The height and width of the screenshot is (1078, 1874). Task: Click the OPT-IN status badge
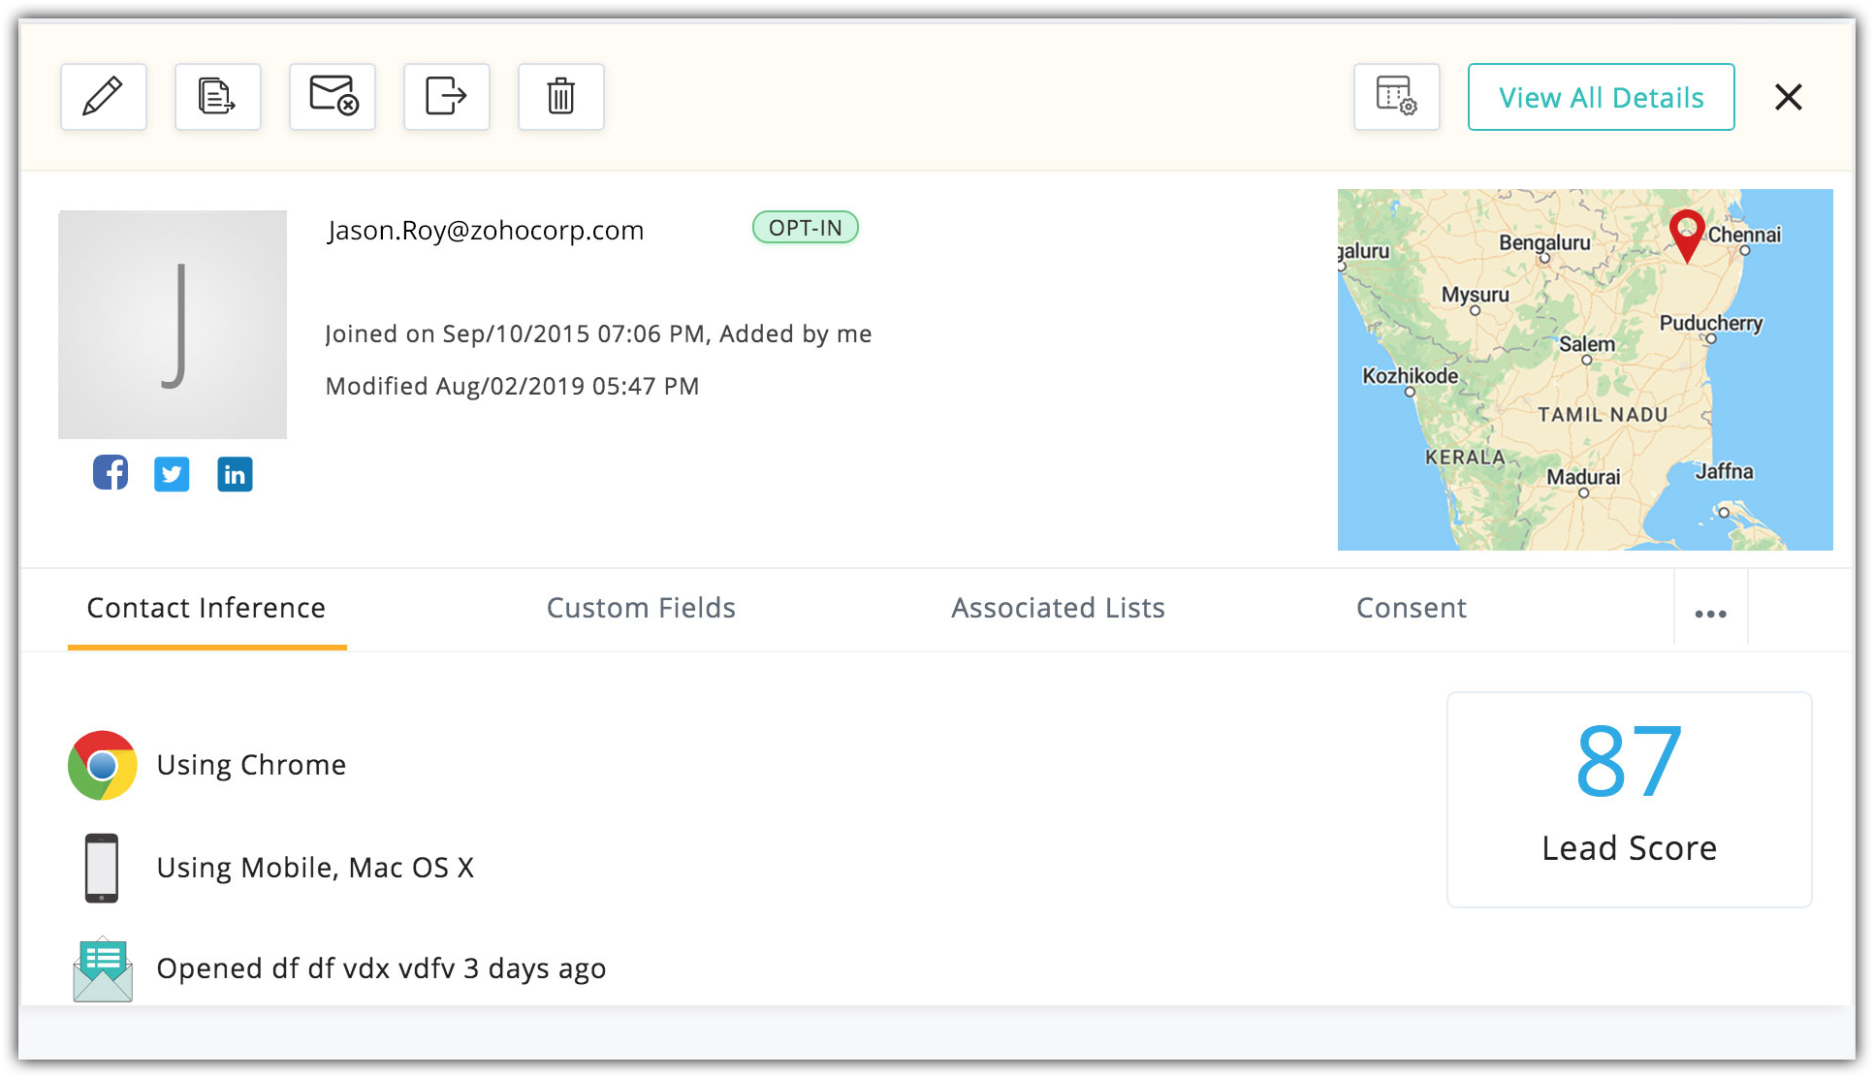(x=805, y=228)
